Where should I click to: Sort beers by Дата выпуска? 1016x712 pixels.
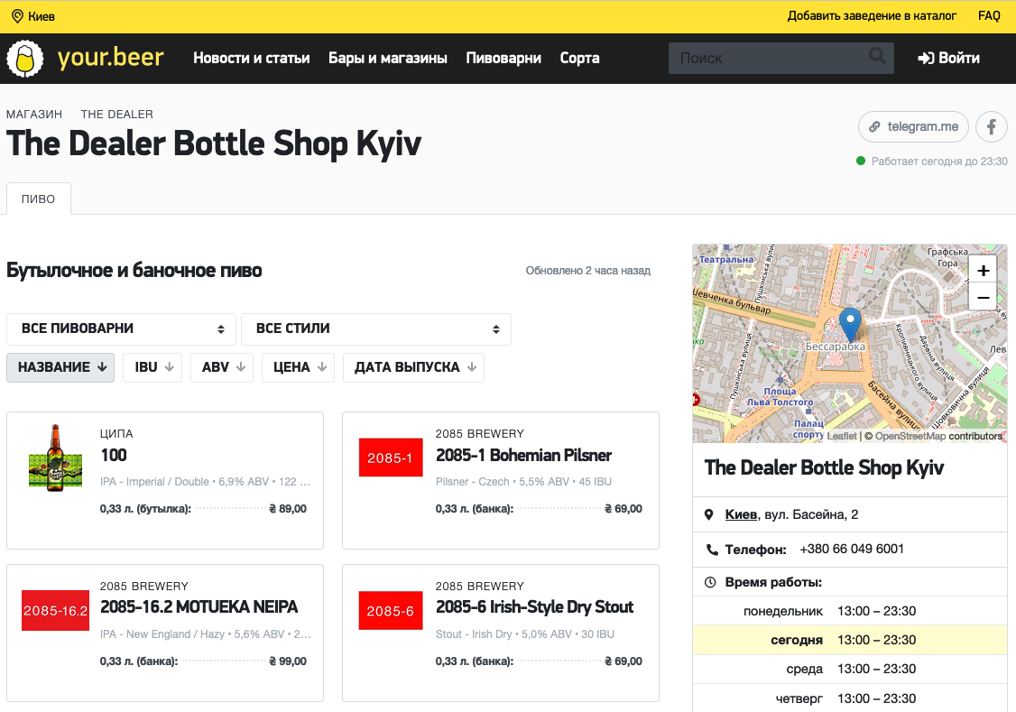point(413,367)
